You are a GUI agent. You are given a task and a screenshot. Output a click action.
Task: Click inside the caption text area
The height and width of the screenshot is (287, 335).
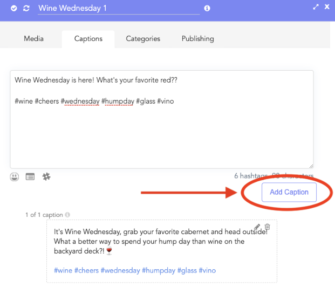tap(162, 129)
